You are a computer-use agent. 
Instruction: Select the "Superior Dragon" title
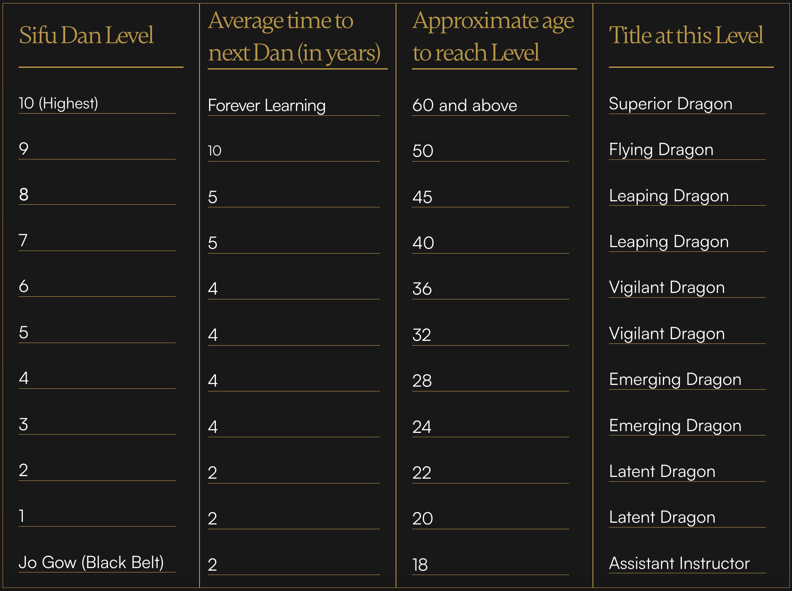(x=670, y=104)
